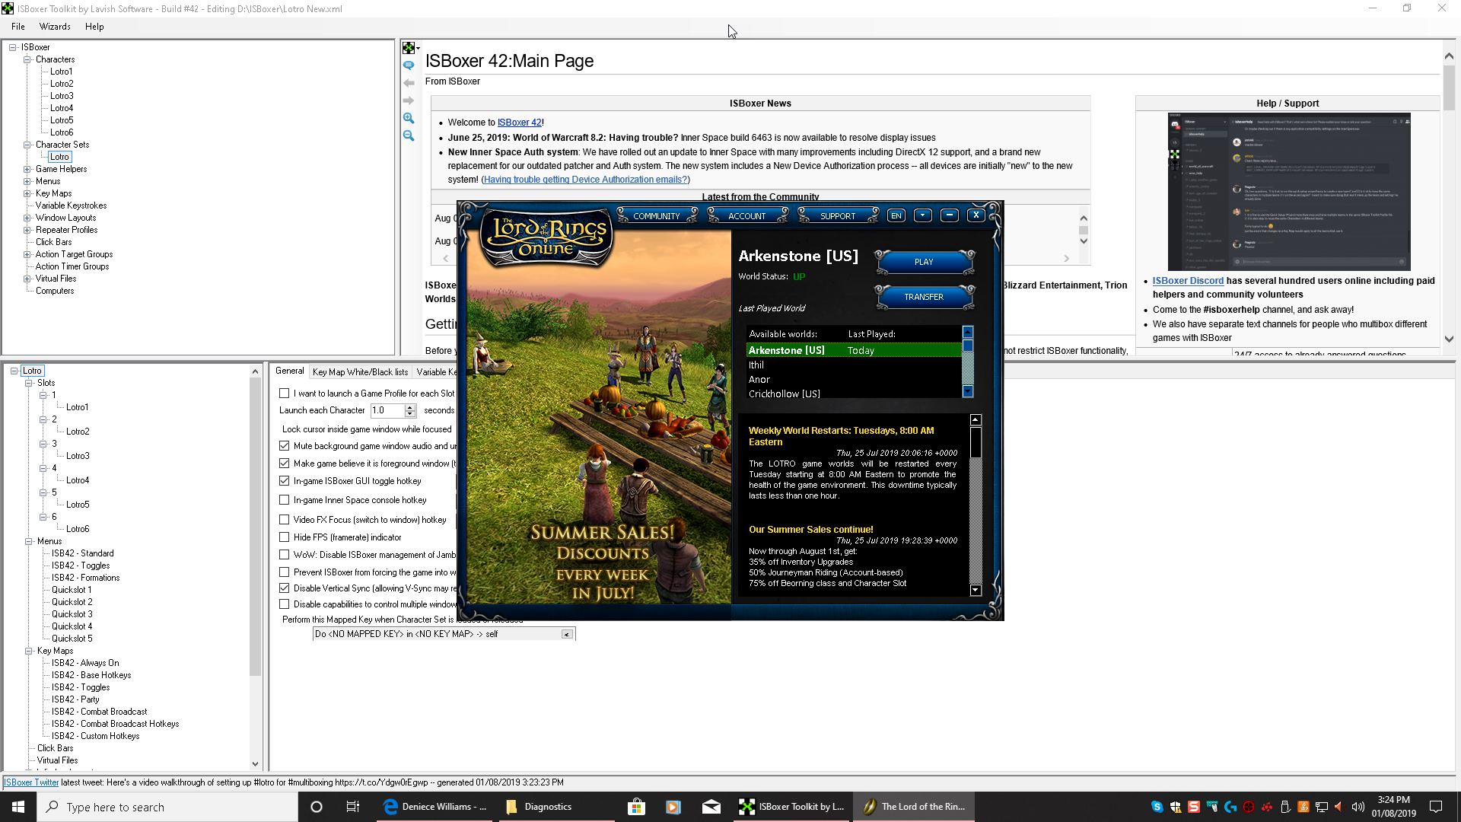Image resolution: width=1461 pixels, height=822 pixels.
Task: Toggle Disable Vertical Sync checkbox
Action: coord(284,588)
